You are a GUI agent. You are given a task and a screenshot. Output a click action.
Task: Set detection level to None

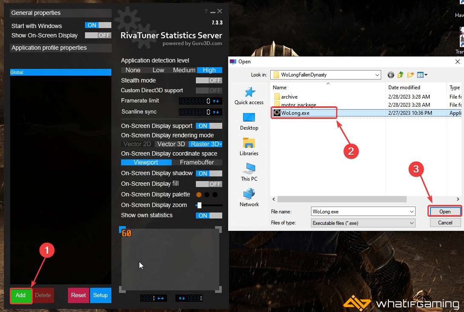[133, 70]
